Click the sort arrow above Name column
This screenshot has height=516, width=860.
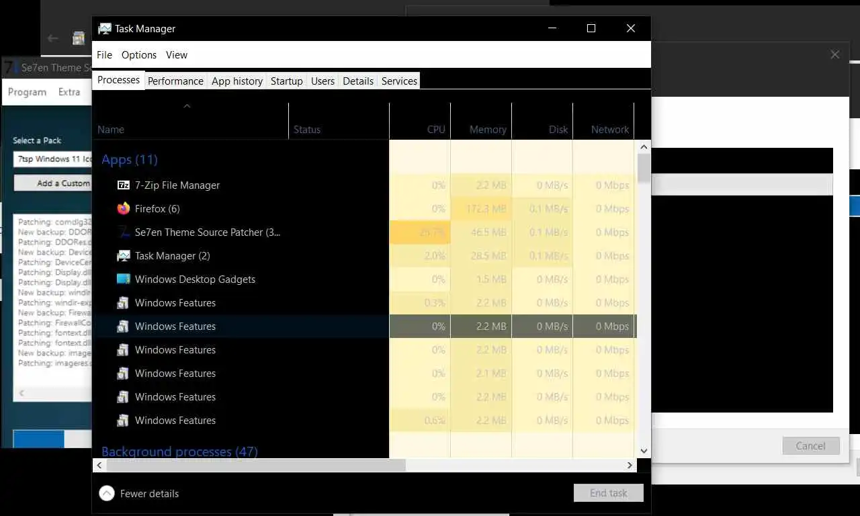pos(187,106)
